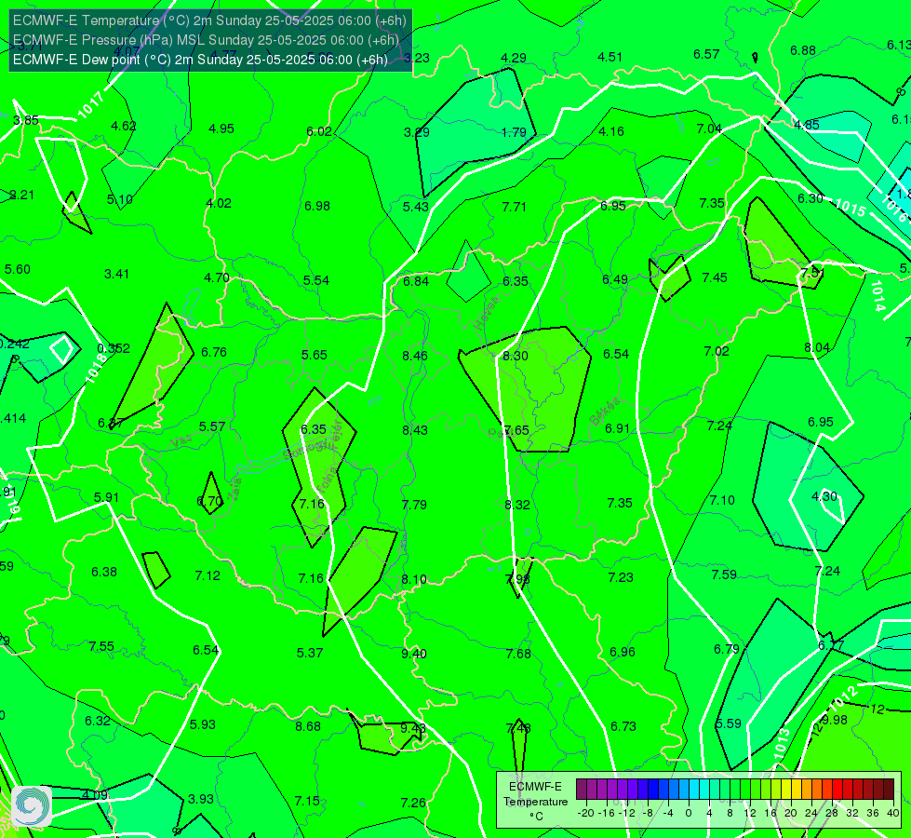The width and height of the screenshot is (911, 838).
Task: Click the 1014 isobar label
Action: click(878, 295)
